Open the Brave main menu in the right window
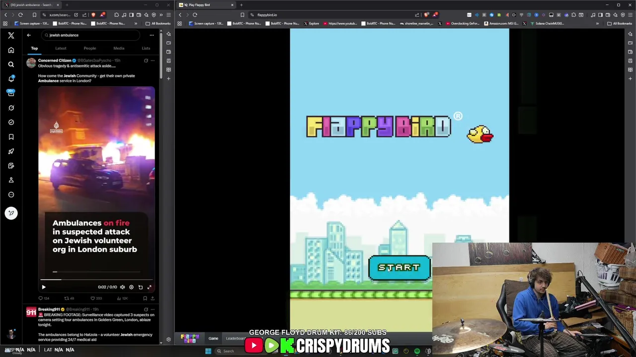The image size is (636, 357). (x=630, y=15)
